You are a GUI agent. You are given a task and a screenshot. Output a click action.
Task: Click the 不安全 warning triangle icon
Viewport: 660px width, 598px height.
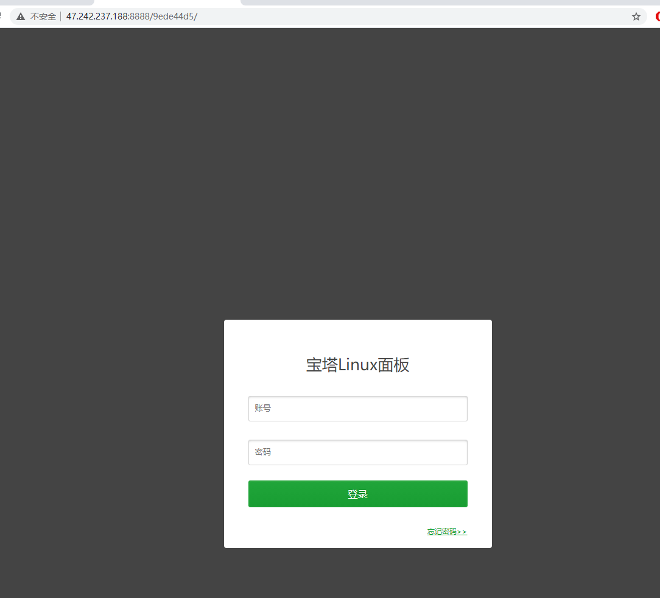(x=21, y=17)
